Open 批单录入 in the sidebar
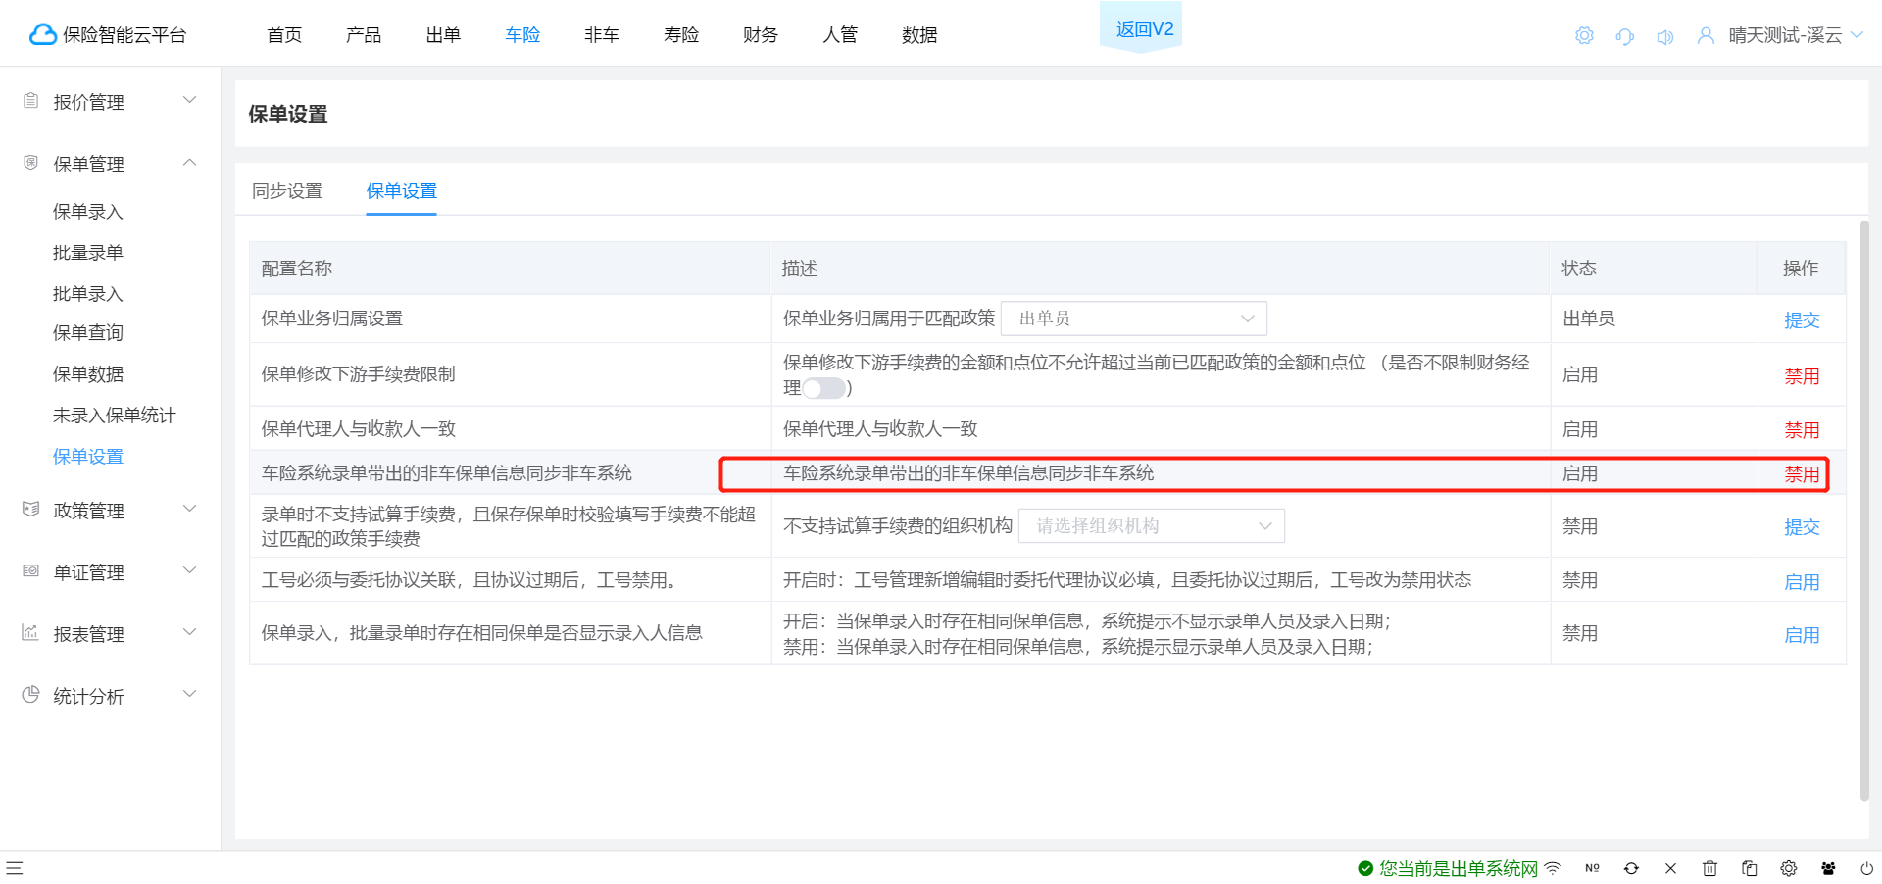Screen dimensions: 1882x884 tap(88, 294)
